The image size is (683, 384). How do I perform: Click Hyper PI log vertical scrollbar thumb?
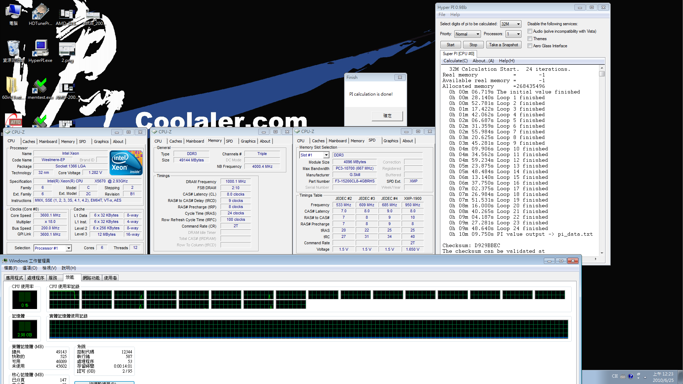point(602,74)
